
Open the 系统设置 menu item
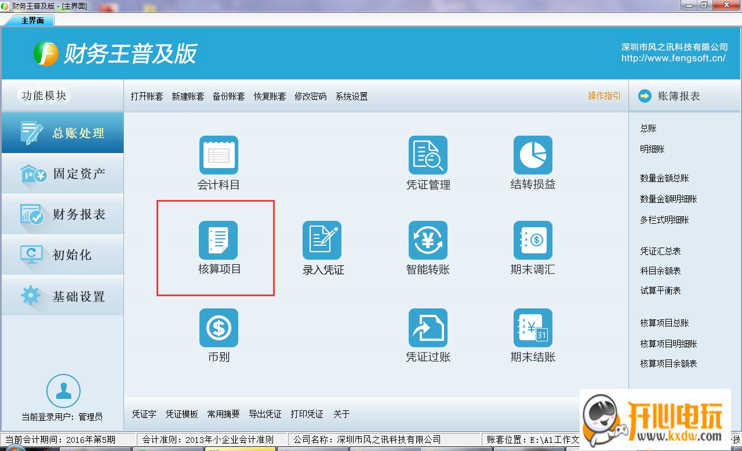pos(350,96)
